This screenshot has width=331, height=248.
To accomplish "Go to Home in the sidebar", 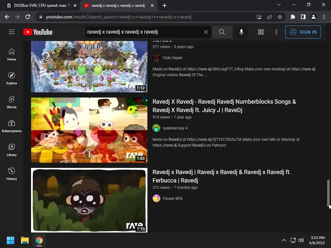I will coord(12,55).
